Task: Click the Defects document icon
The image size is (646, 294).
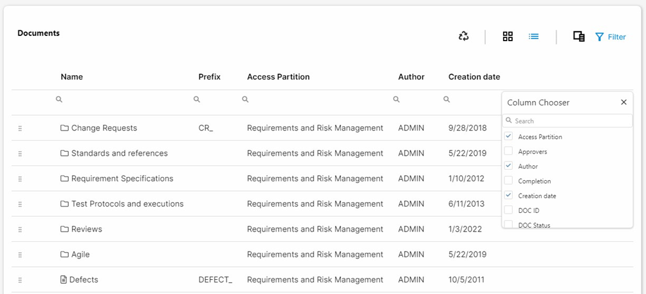Action: pyautogui.click(x=63, y=280)
